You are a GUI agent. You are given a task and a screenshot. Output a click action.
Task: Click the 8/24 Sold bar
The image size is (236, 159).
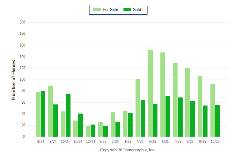click(x=43, y=114)
